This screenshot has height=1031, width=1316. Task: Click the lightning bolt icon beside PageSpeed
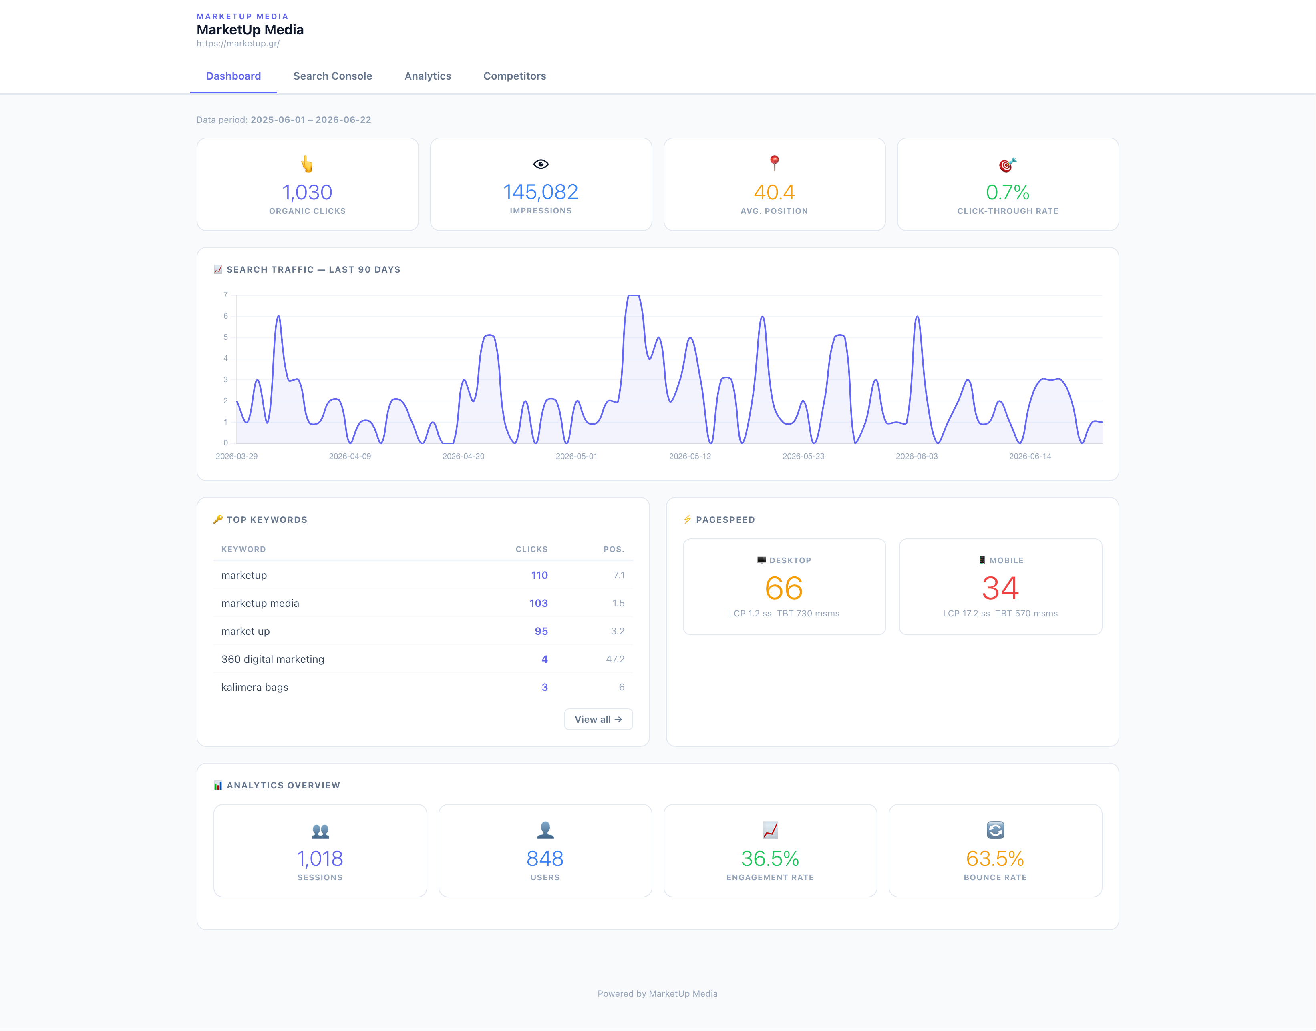(x=687, y=519)
